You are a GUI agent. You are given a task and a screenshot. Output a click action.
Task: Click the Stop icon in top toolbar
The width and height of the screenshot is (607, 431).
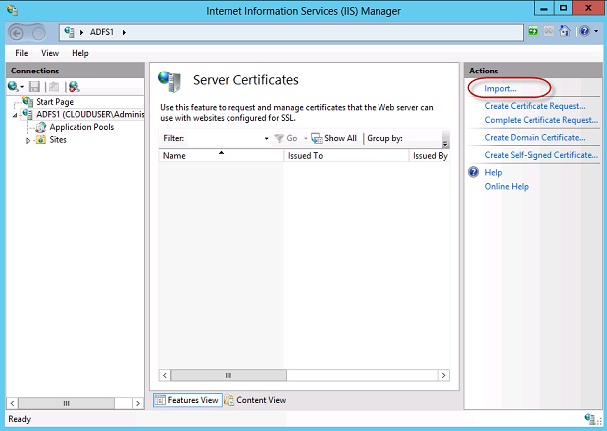pyautogui.click(x=549, y=31)
